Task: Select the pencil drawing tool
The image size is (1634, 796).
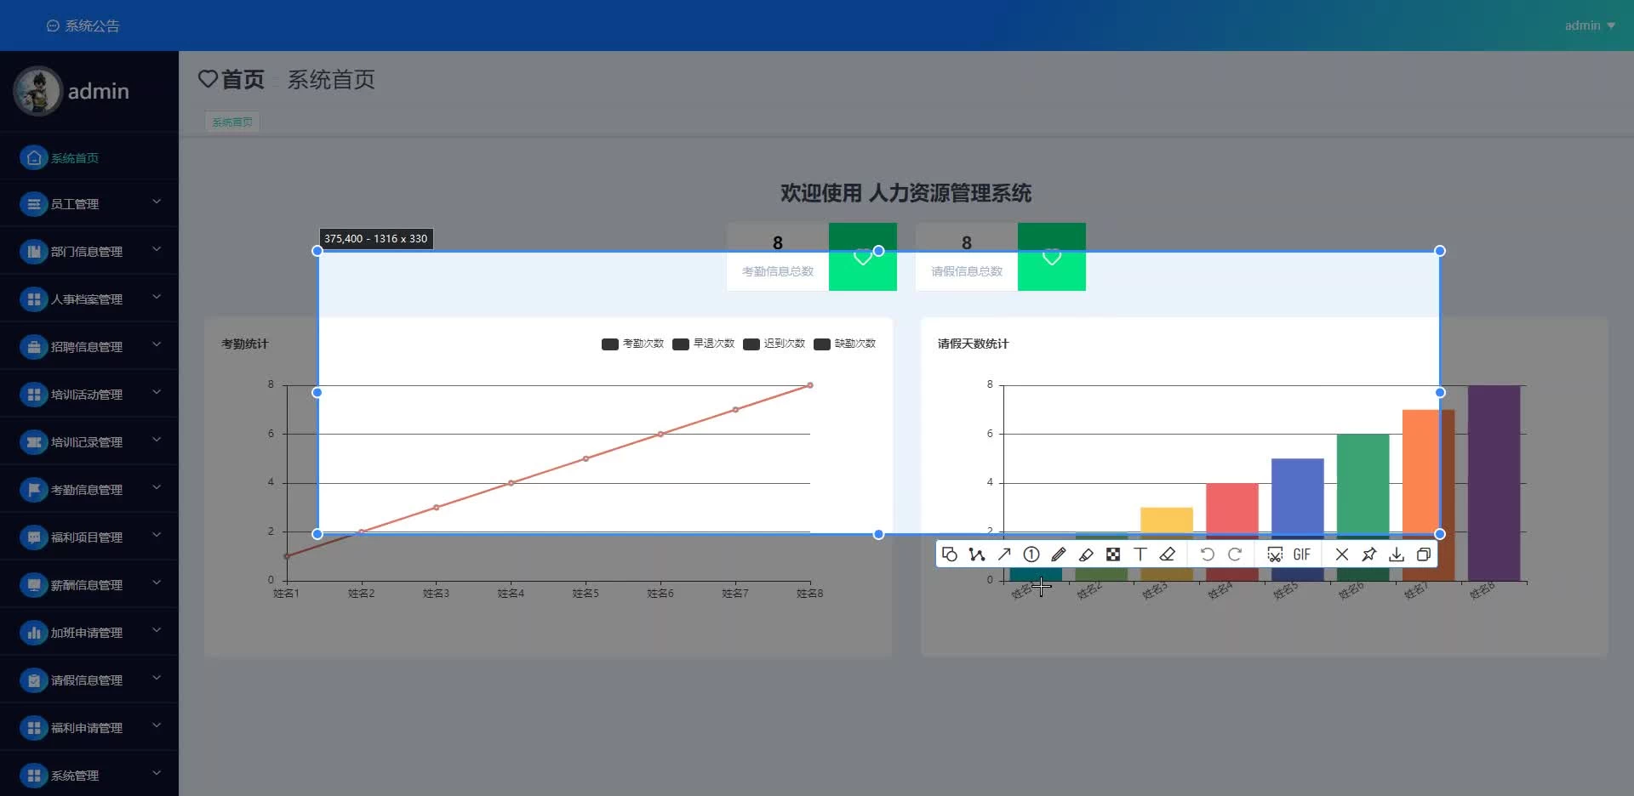Action: (1059, 554)
